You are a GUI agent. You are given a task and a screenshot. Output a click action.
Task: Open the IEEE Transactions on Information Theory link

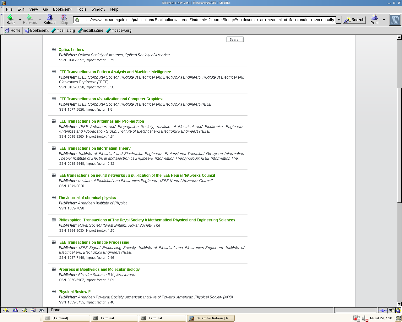[x=95, y=148]
